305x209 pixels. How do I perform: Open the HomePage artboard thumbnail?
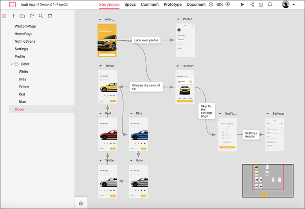pyautogui.click(x=185, y=87)
